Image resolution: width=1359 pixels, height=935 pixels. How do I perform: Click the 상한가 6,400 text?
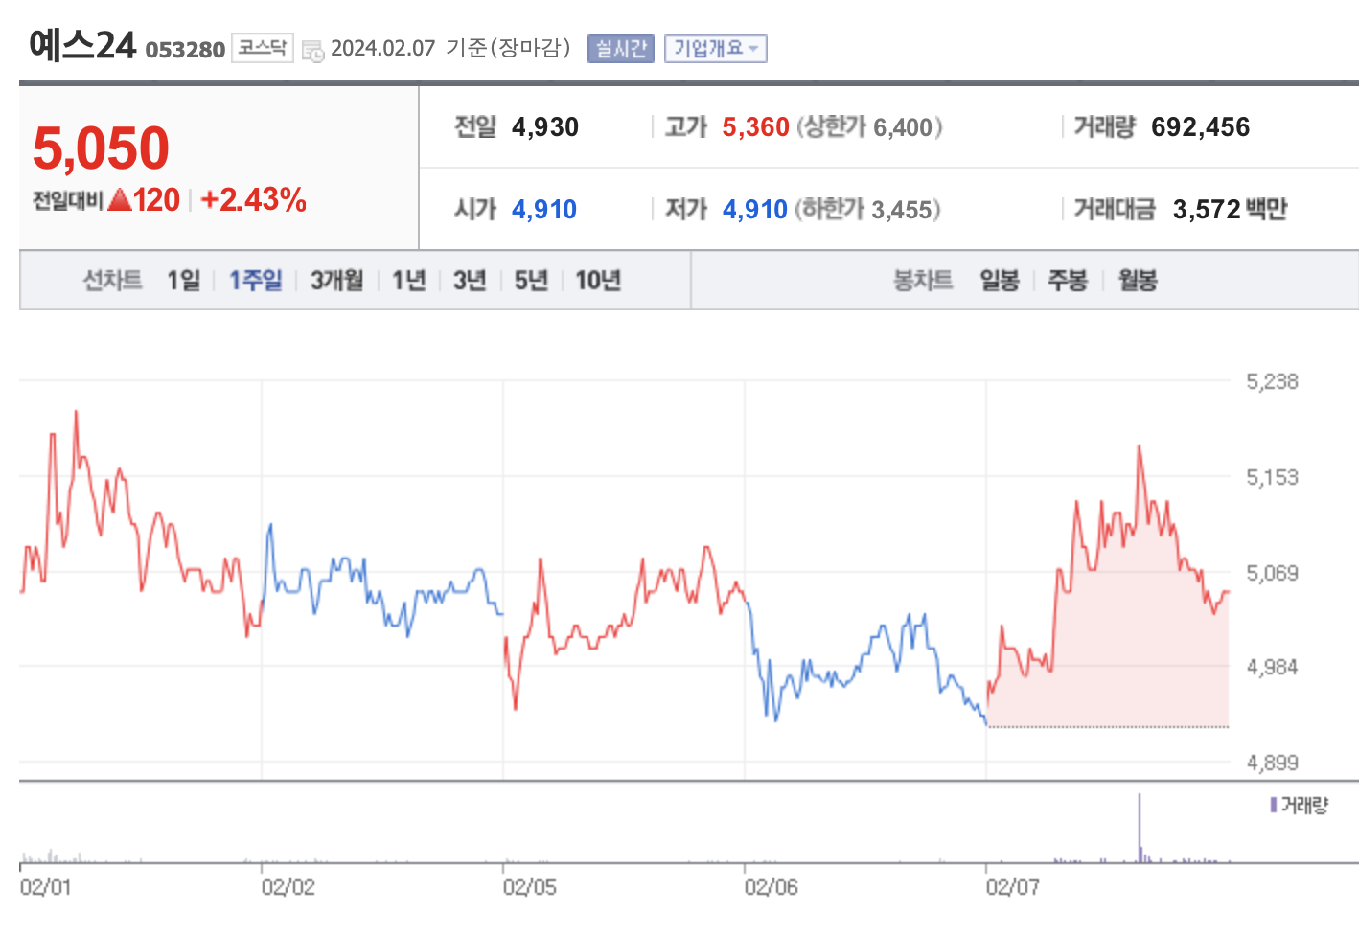click(869, 126)
